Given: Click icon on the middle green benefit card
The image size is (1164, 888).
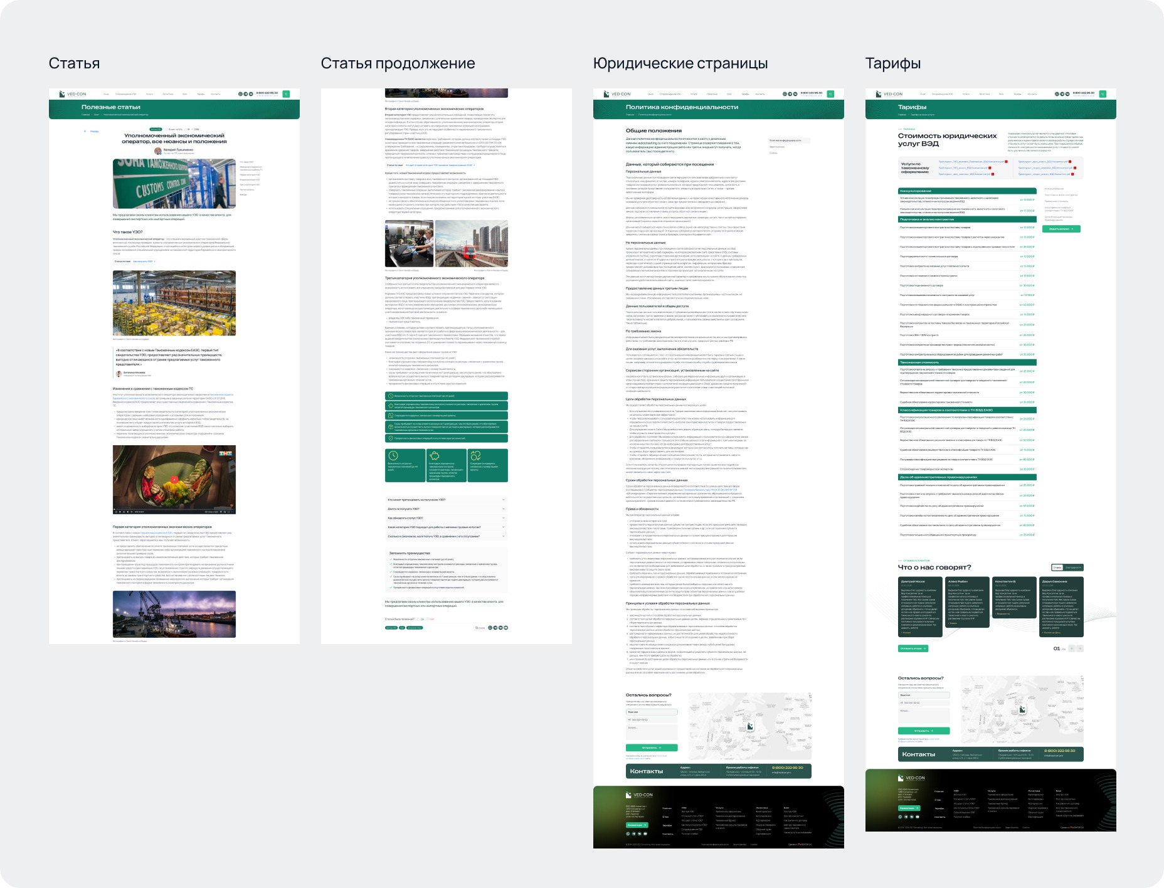Looking at the screenshot, I should [434, 455].
